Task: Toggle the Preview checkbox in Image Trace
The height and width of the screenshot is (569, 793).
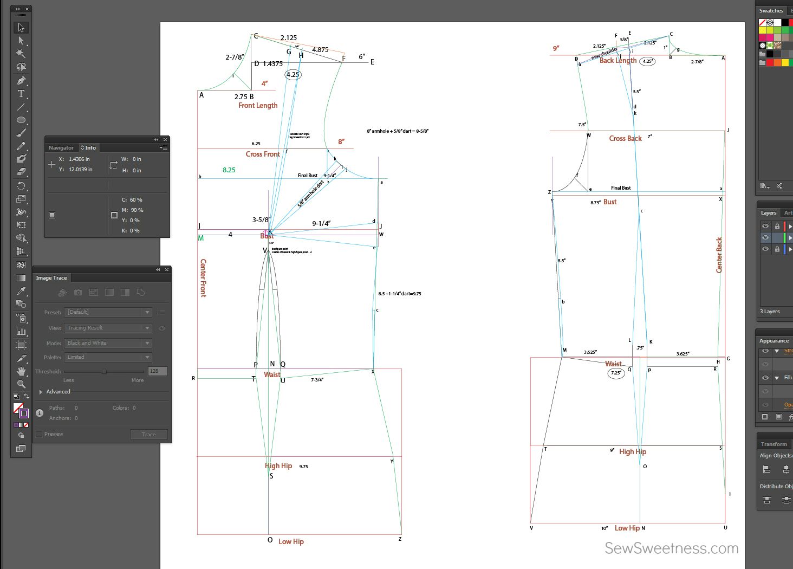Action: (39, 434)
